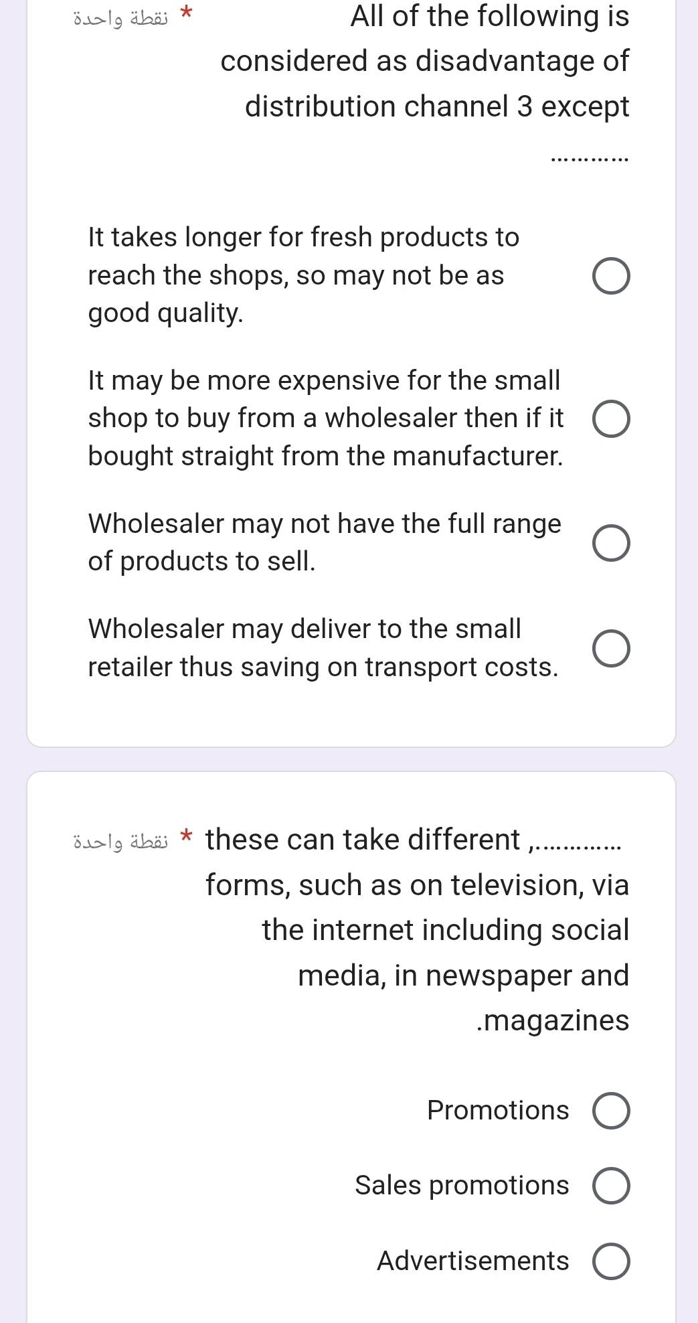Pick the 'Wholesaler may deliver to the small retailer' radio circle
This screenshot has height=1323, width=698.
click(610, 648)
